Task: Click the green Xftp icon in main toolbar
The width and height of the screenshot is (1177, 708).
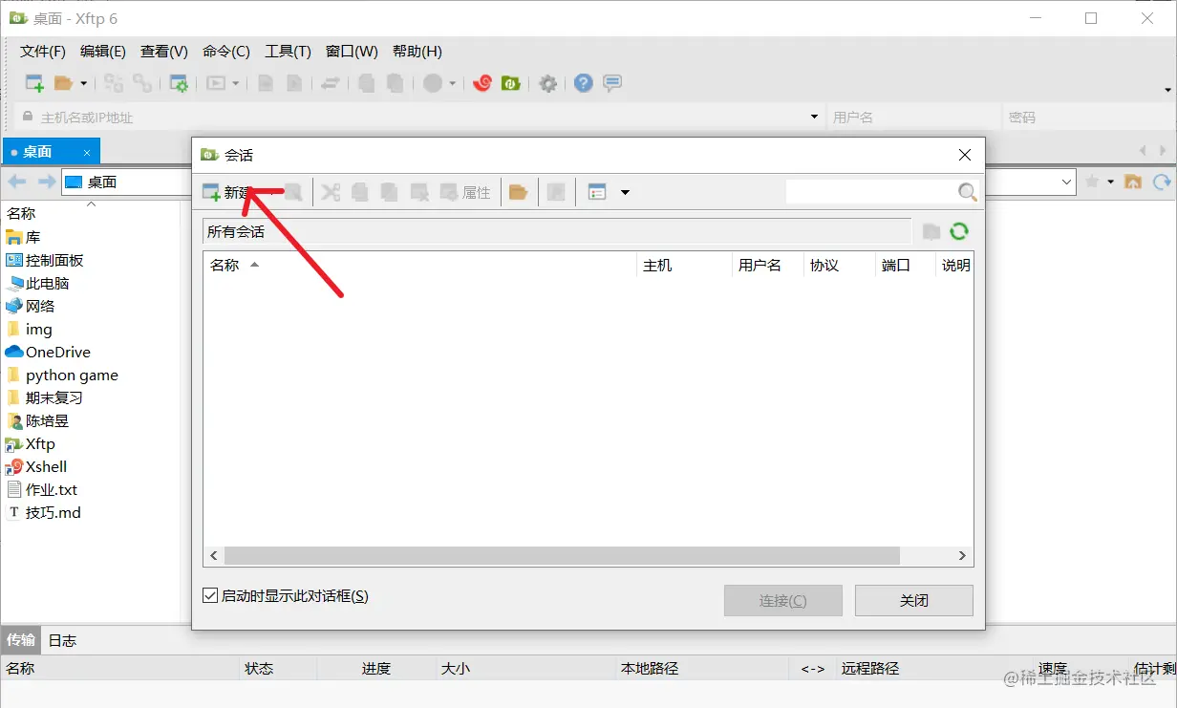Action: pyautogui.click(x=511, y=83)
